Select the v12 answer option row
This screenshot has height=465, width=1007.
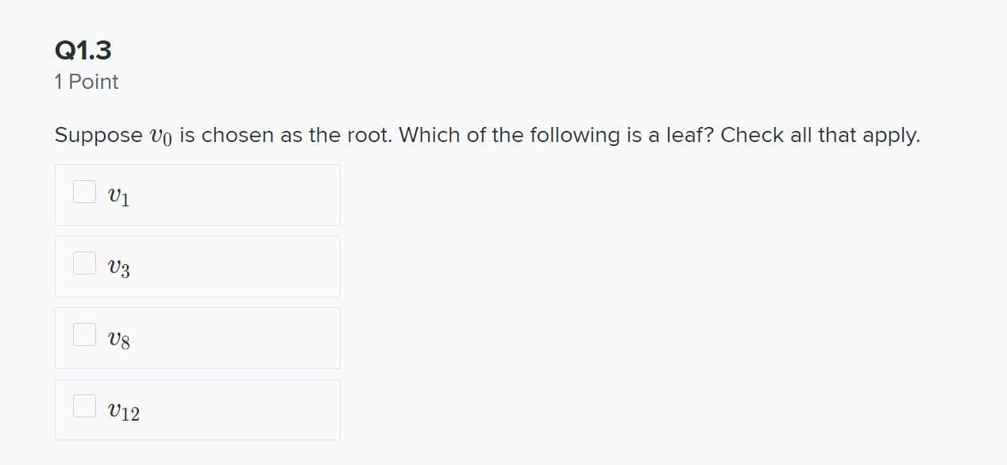(197, 409)
